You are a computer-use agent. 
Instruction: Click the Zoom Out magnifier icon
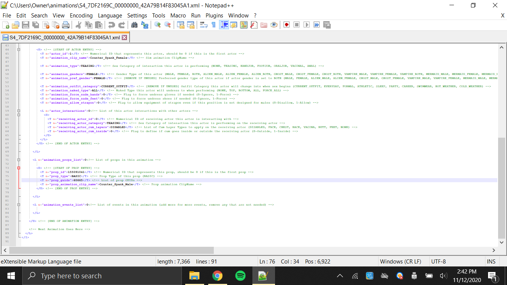click(167, 25)
